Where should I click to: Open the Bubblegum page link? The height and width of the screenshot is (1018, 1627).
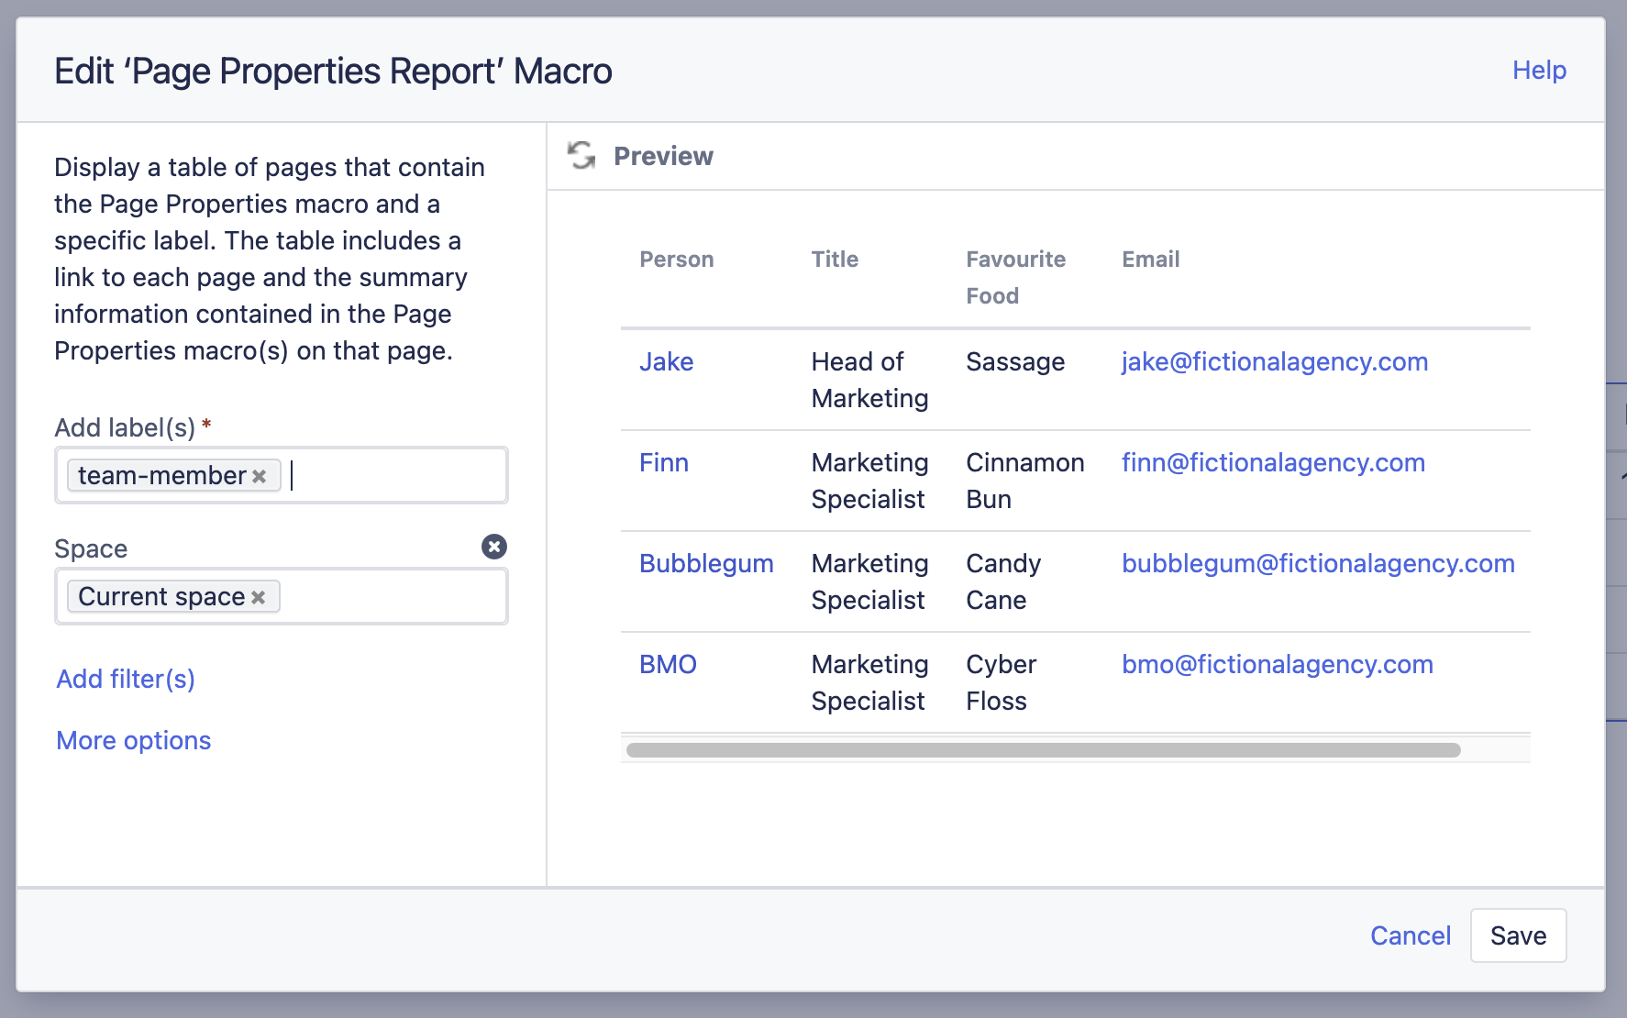coord(706,563)
